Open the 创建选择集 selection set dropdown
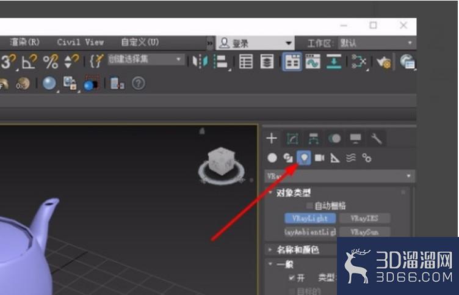 point(146,59)
